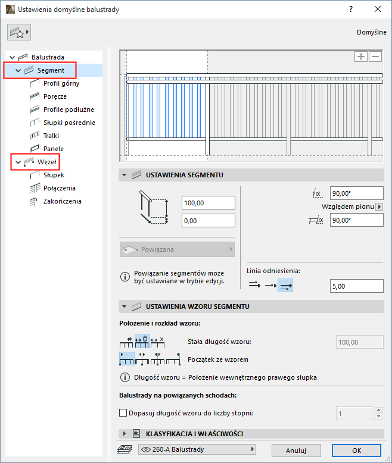Open the 260-A Balustrady layer dropdown
The height and width of the screenshot is (463, 392).
pyautogui.click(x=197, y=449)
